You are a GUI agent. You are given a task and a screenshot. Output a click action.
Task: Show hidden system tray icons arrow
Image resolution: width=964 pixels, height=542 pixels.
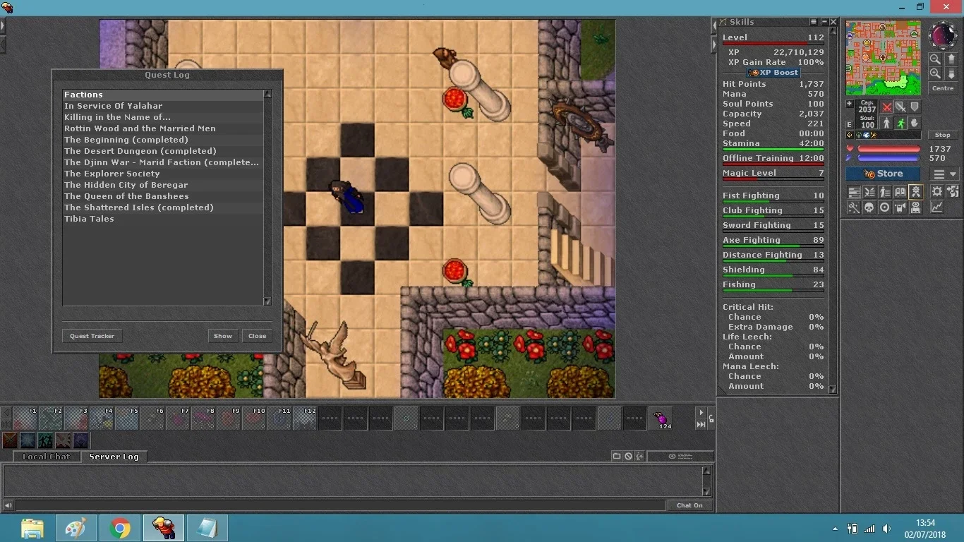coord(835,529)
